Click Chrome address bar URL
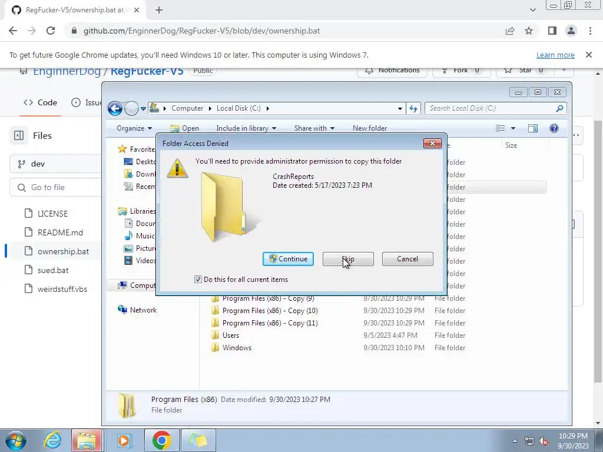Viewport: 603px width, 452px height. tap(201, 31)
